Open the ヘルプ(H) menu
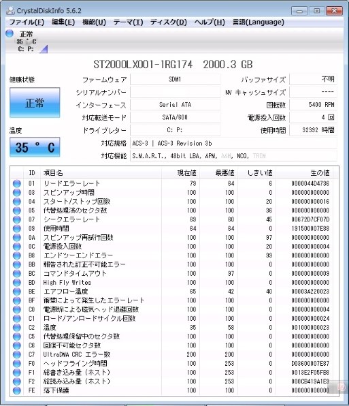349x406 pixels. click(x=210, y=22)
